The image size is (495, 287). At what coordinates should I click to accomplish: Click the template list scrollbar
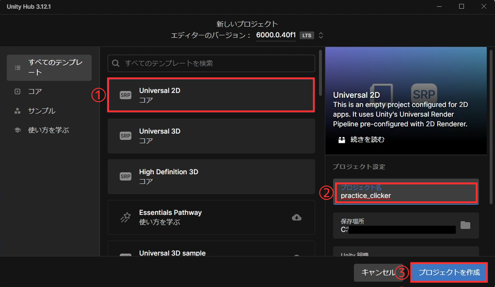[320, 73]
